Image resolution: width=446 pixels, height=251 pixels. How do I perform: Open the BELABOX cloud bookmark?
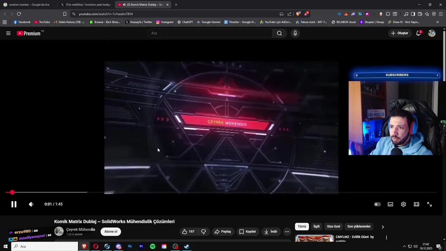click(344, 22)
